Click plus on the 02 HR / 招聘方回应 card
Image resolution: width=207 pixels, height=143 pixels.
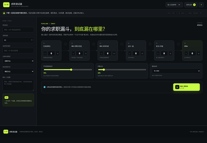[x=86, y=53]
